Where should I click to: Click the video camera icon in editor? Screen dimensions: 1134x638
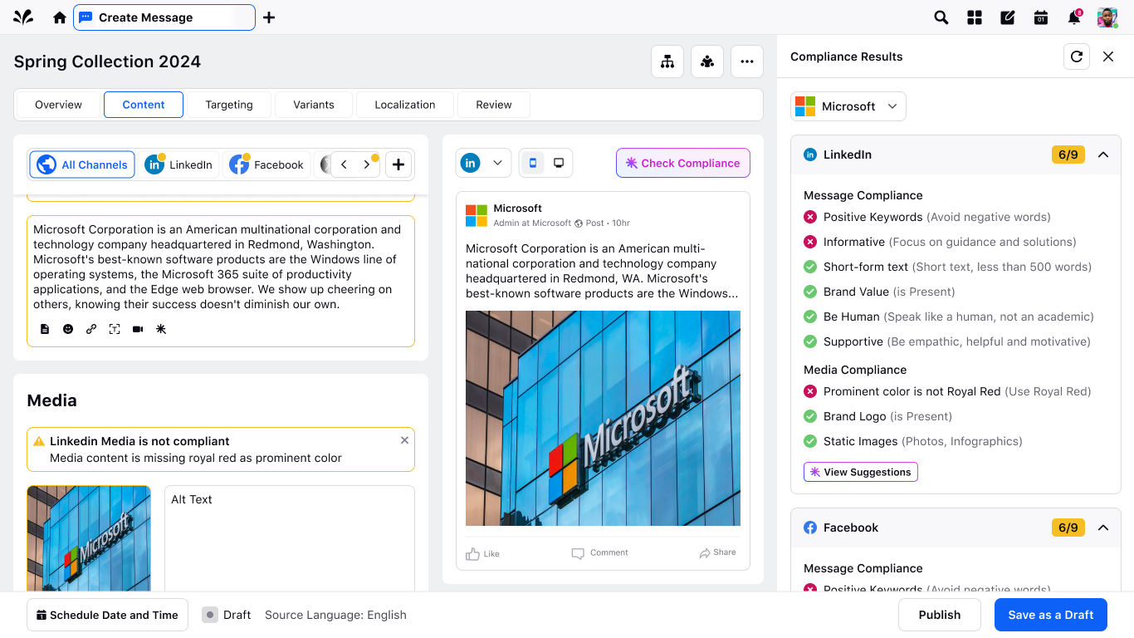[x=138, y=329]
